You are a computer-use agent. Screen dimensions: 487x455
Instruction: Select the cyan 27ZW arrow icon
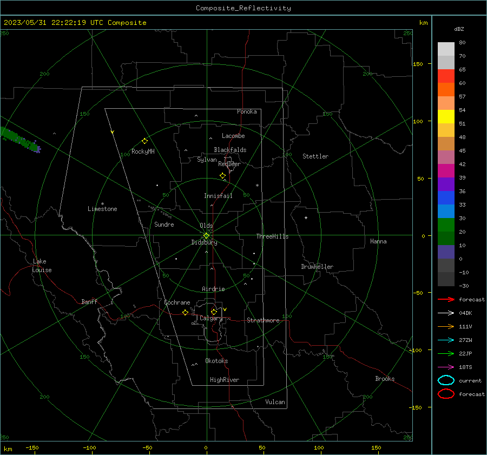click(x=446, y=340)
